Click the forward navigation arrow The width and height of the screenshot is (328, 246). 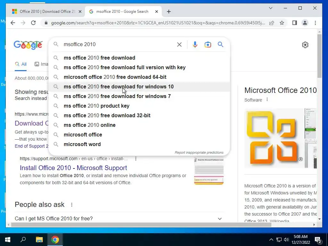23,23
